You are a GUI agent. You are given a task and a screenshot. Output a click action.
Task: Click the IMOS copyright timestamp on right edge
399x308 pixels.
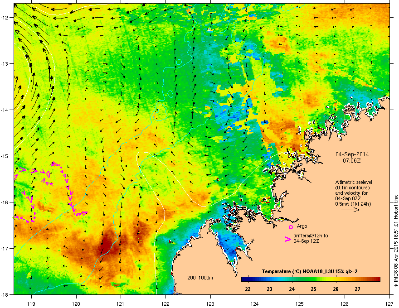click(x=396, y=241)
